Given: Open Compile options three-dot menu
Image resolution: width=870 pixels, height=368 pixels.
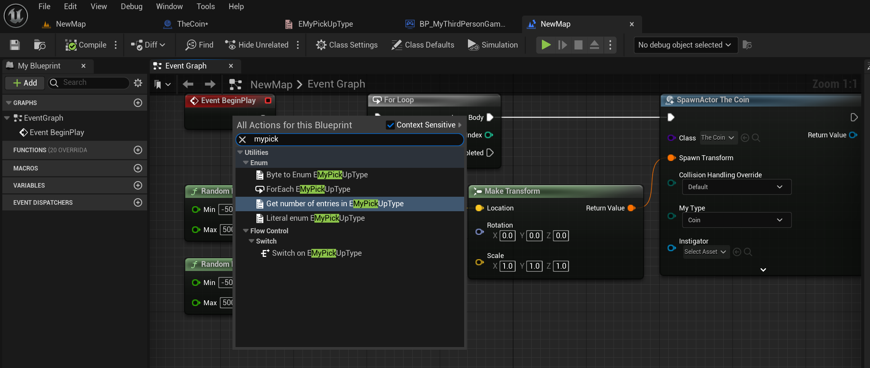Looking at the screenshot, I should tap(116, 45).
